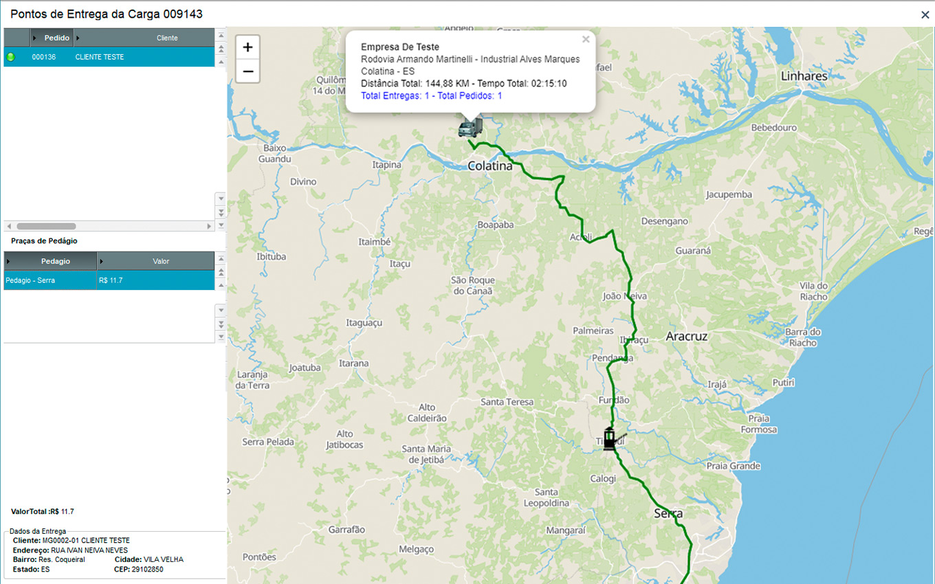935x584 pixels.
Task: Jump to top of orders grid
Action: (x=221, y=35)
